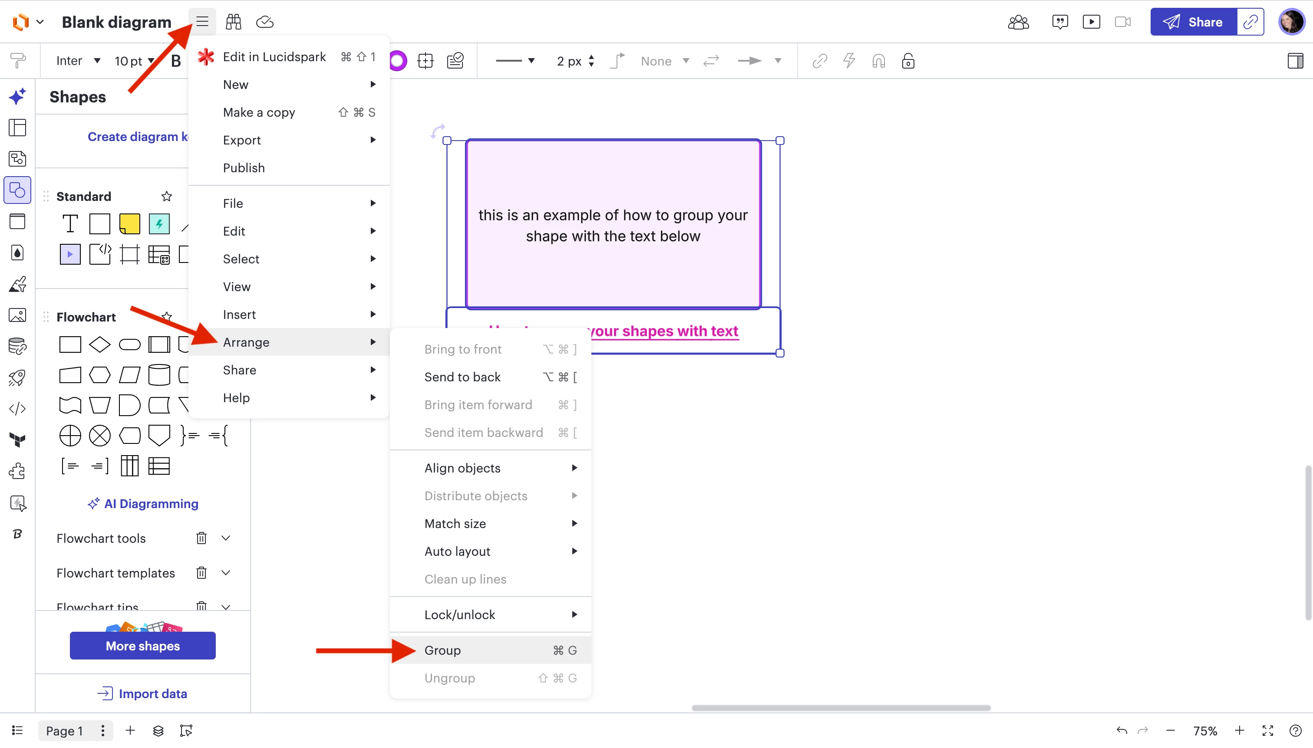Expand the Flowchart templates section chevron
Viewport: 1313px width, 748px height.
click(225, 572)
